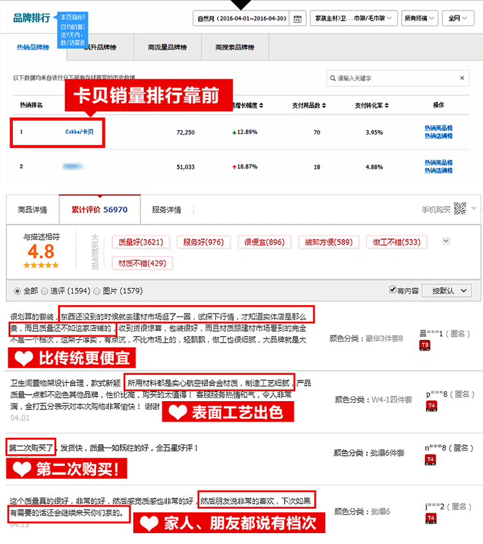
Task: Select the 图片 (1579) radio button
Action: pyautogui.click(x=97, y=291)
